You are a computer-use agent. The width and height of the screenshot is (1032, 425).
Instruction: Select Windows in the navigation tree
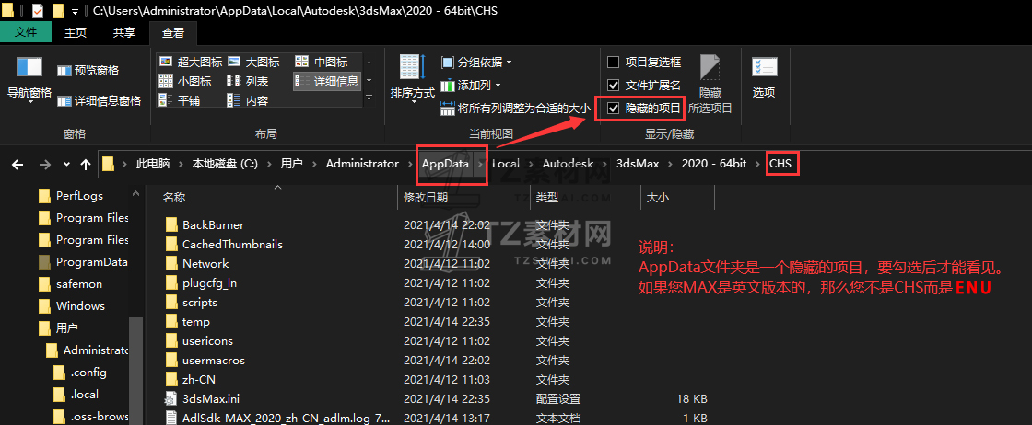pos(80,306)
